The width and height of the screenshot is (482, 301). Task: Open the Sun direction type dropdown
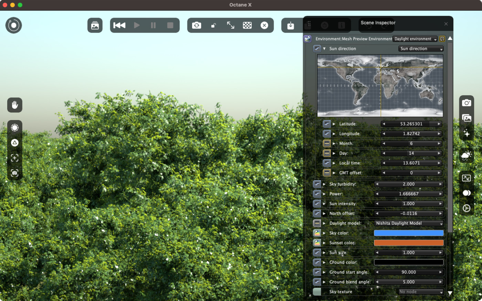point(421,49)
